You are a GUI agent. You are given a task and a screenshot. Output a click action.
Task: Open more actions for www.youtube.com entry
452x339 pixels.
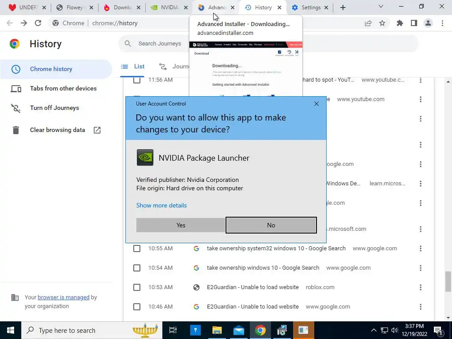tap(421, 99)
